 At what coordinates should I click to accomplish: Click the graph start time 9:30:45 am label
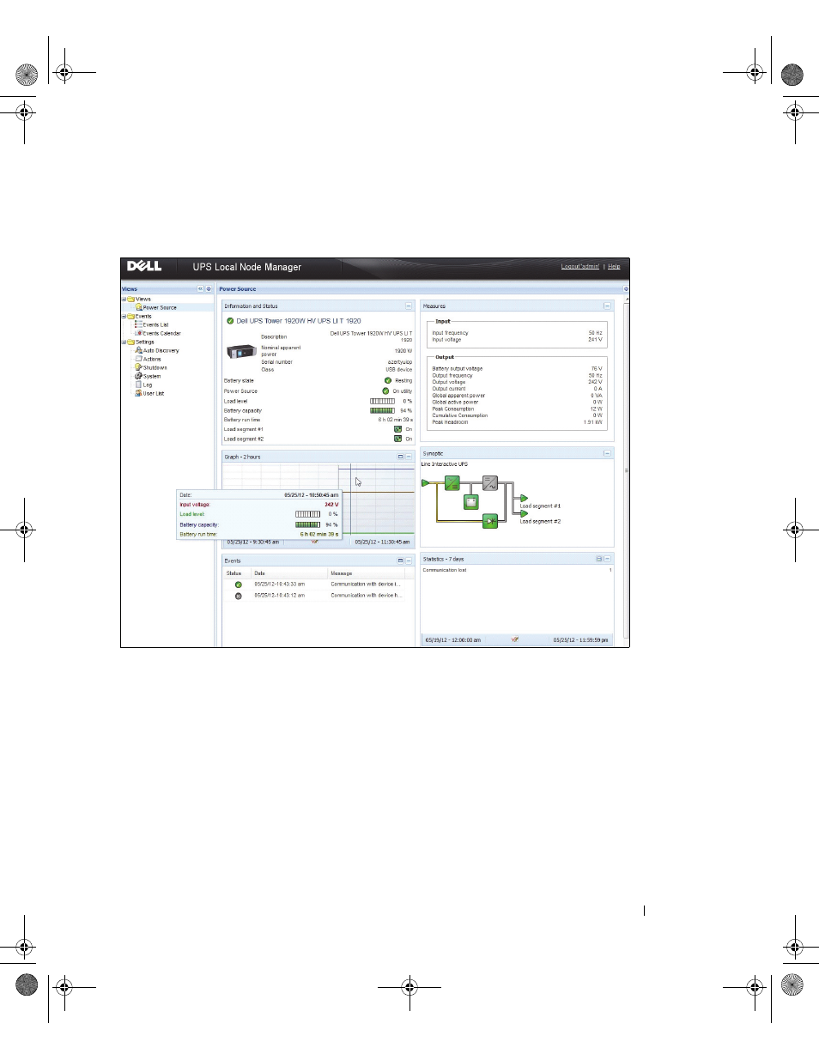[253, 542]
